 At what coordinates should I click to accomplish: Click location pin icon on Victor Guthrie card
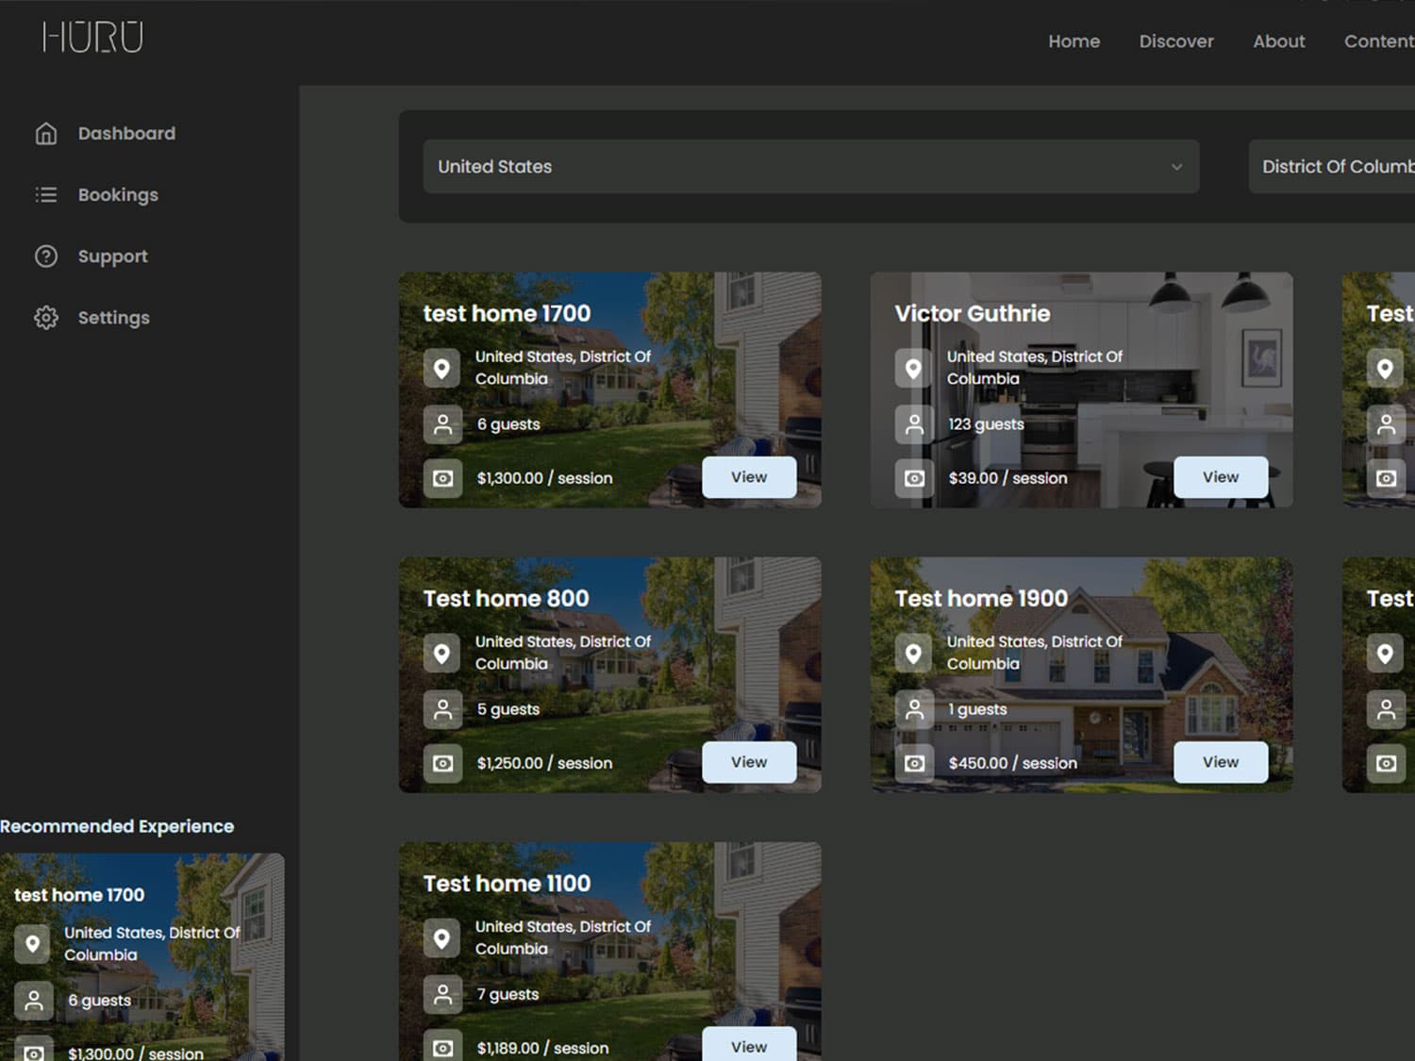pos(914,368)
